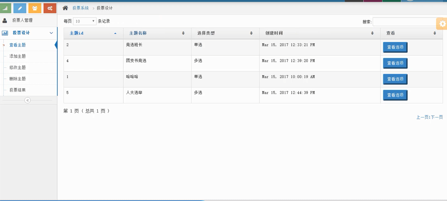
Task: Sort by 选择类型 column
Action: (225, 33)
